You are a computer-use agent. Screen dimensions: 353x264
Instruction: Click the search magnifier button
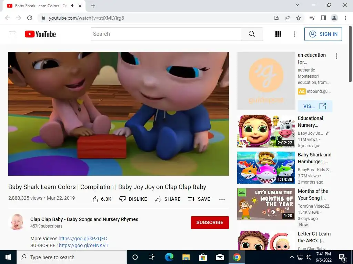click(252, 34)
